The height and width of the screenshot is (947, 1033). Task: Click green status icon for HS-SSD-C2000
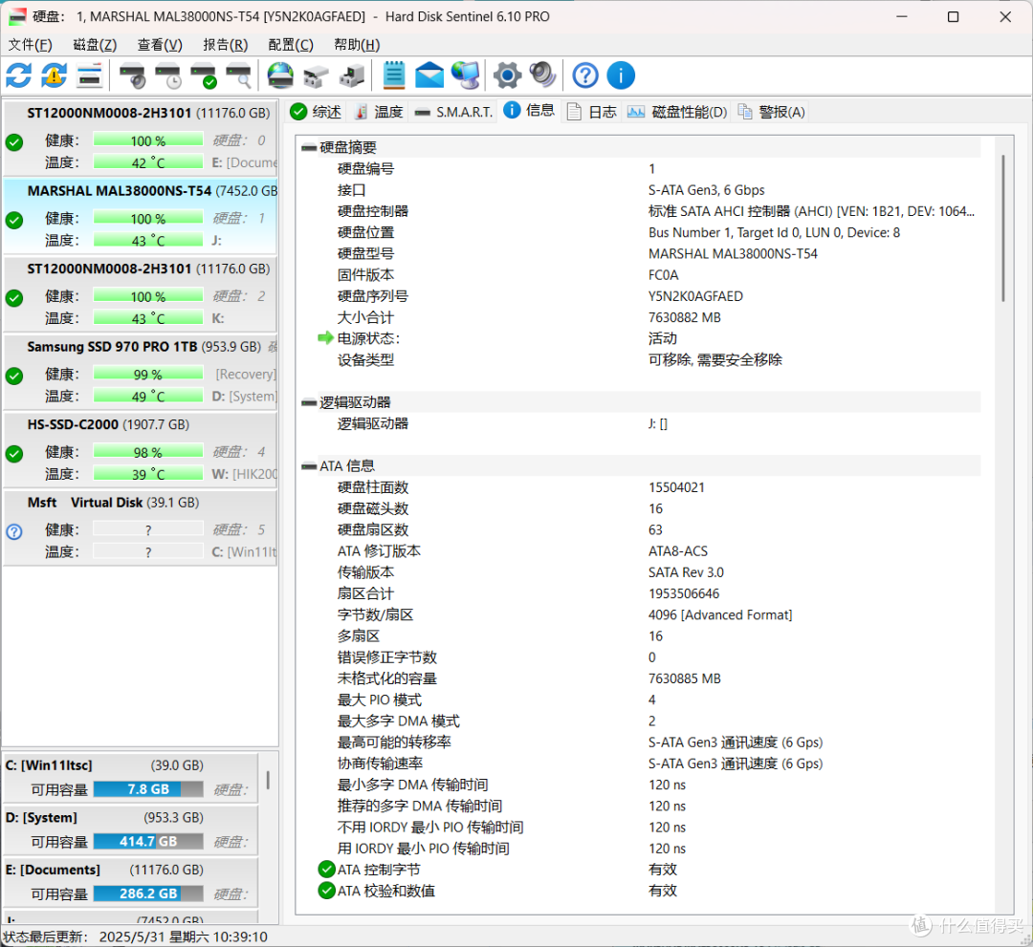[x=14, y=454]
